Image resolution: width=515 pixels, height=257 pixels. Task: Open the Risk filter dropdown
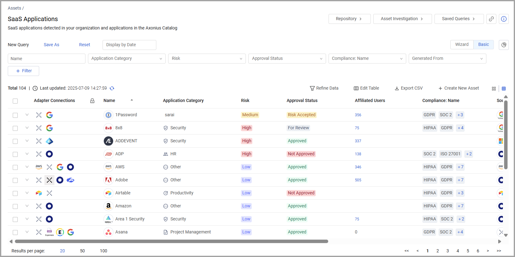click(207, 59)
